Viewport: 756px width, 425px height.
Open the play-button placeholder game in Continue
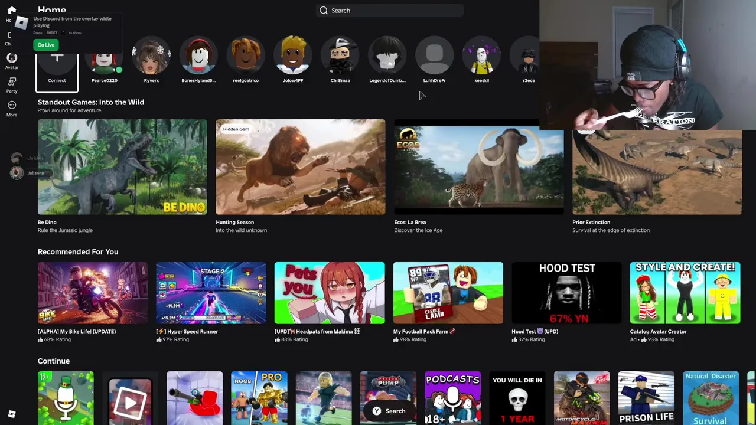[130, 398]
